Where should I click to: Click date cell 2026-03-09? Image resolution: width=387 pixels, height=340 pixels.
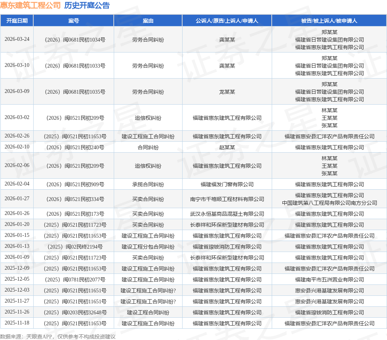pyautogui.click(x=17, y=91)
